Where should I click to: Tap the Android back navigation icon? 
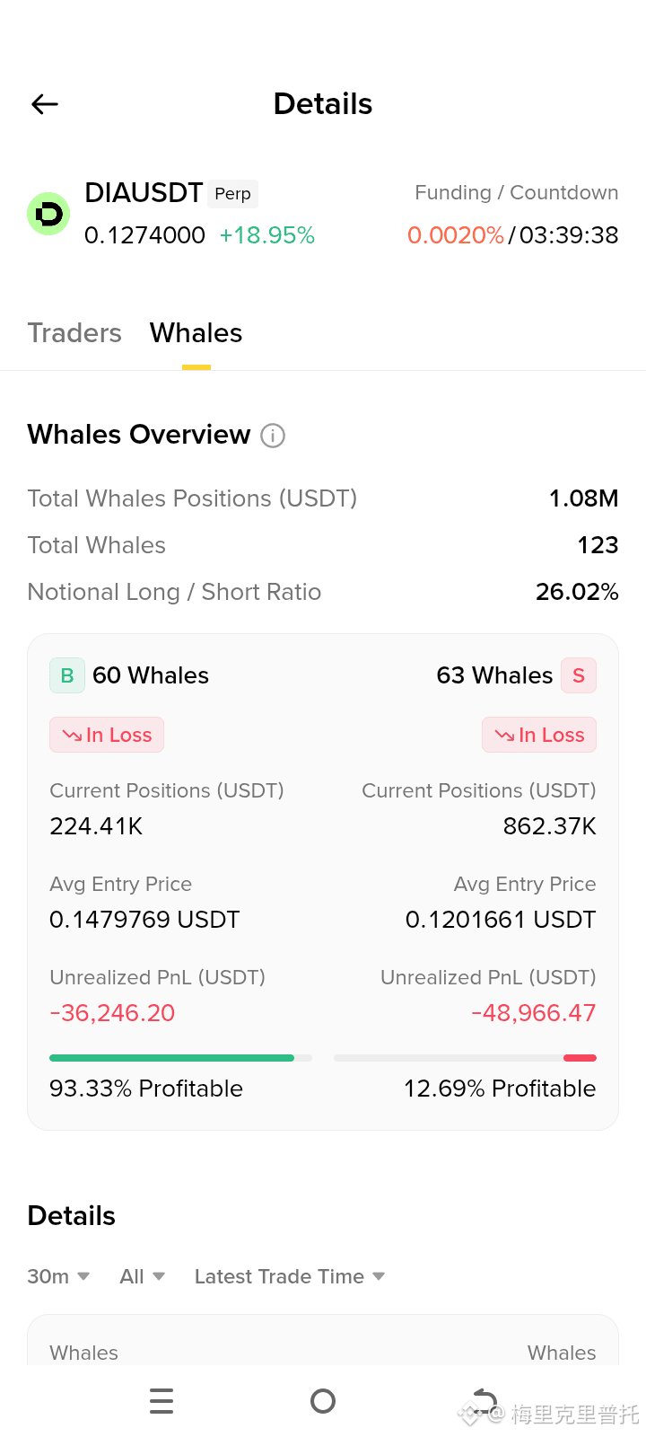tap(484, 1401)
